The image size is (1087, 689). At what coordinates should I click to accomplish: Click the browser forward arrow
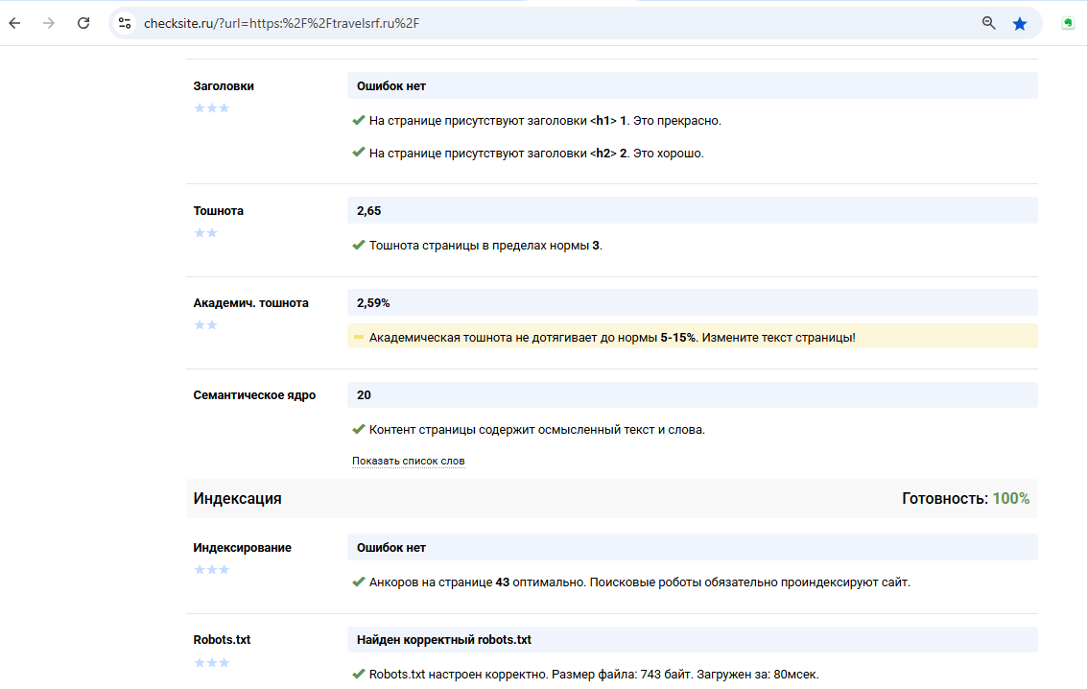coord(49,23)
